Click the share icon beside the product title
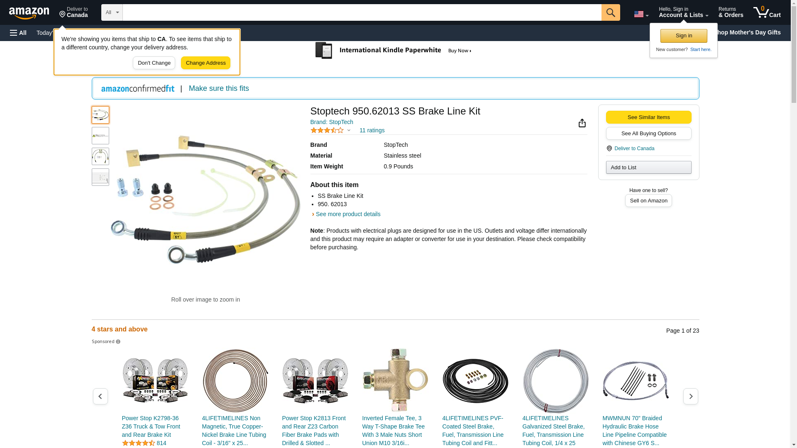 click(x=582, y=123)
